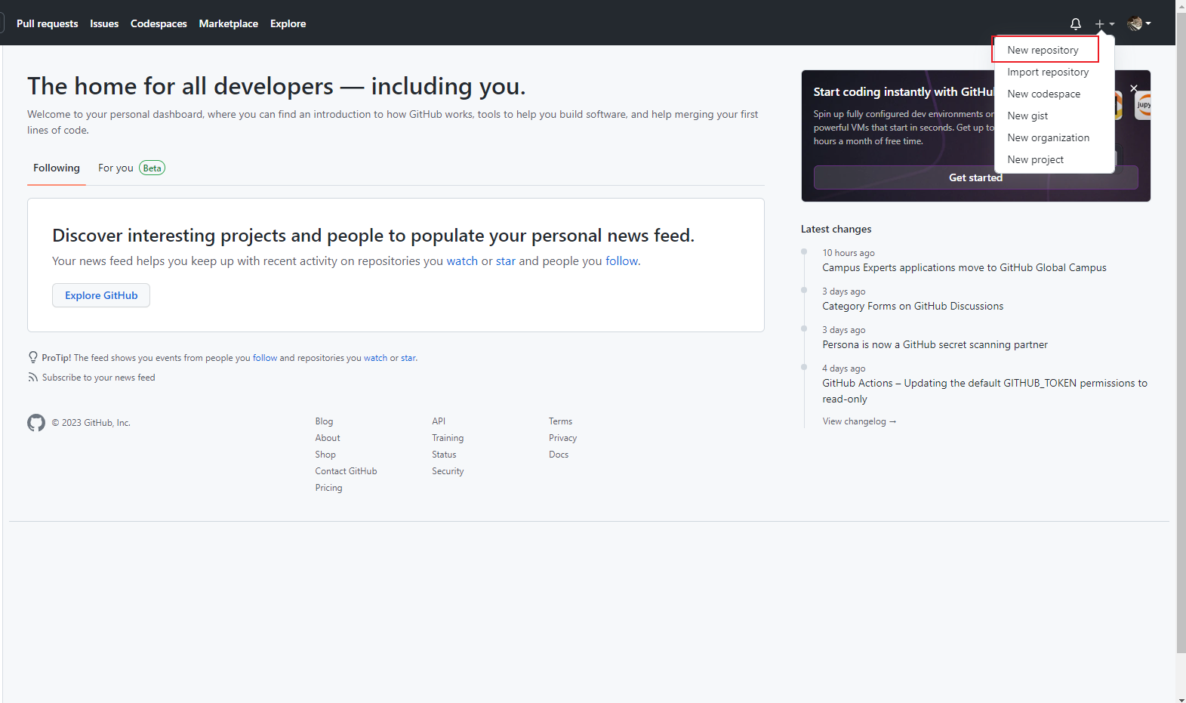Open the Status footer link
This screenshot has width=1186, height=703.
point(444,455)
